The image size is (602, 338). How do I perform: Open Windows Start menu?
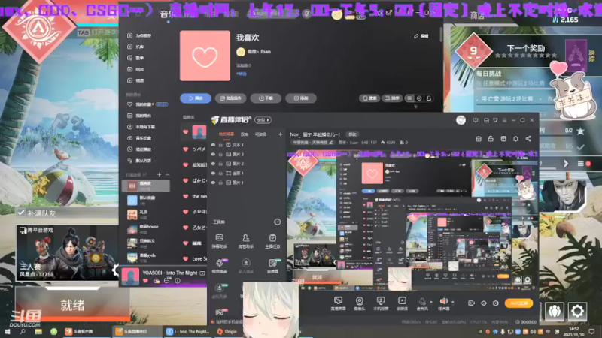pyautogui.click(x=7, y=331)
